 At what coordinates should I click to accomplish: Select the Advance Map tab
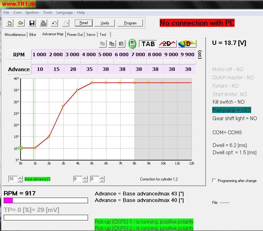(53, 34)
